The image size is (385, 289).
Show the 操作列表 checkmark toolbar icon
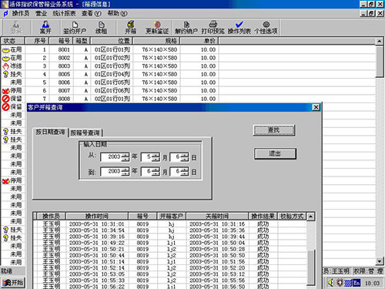pyautogui.click(x=239, y=28)
